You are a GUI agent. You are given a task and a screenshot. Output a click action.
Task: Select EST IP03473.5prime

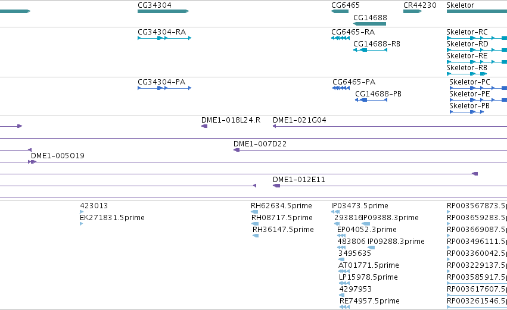(x=360, y=206)
